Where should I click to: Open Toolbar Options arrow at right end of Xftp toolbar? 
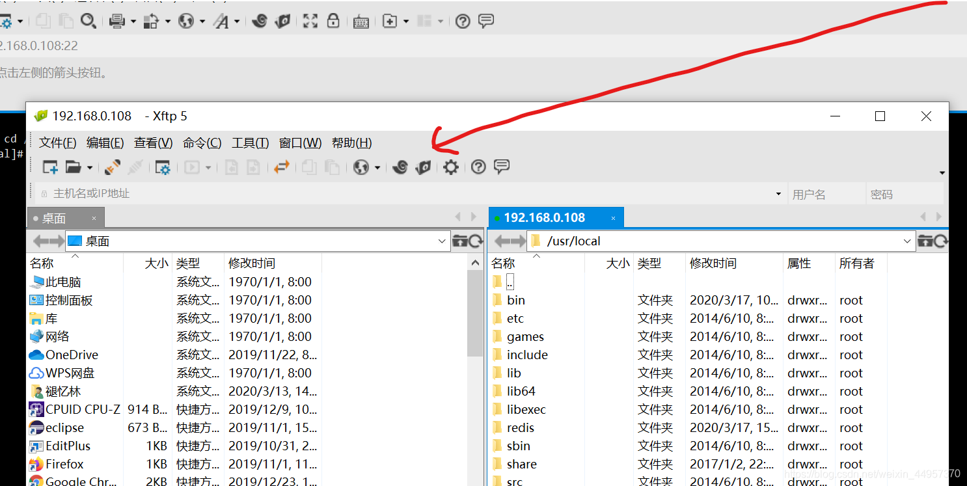(x=942, y=173)
